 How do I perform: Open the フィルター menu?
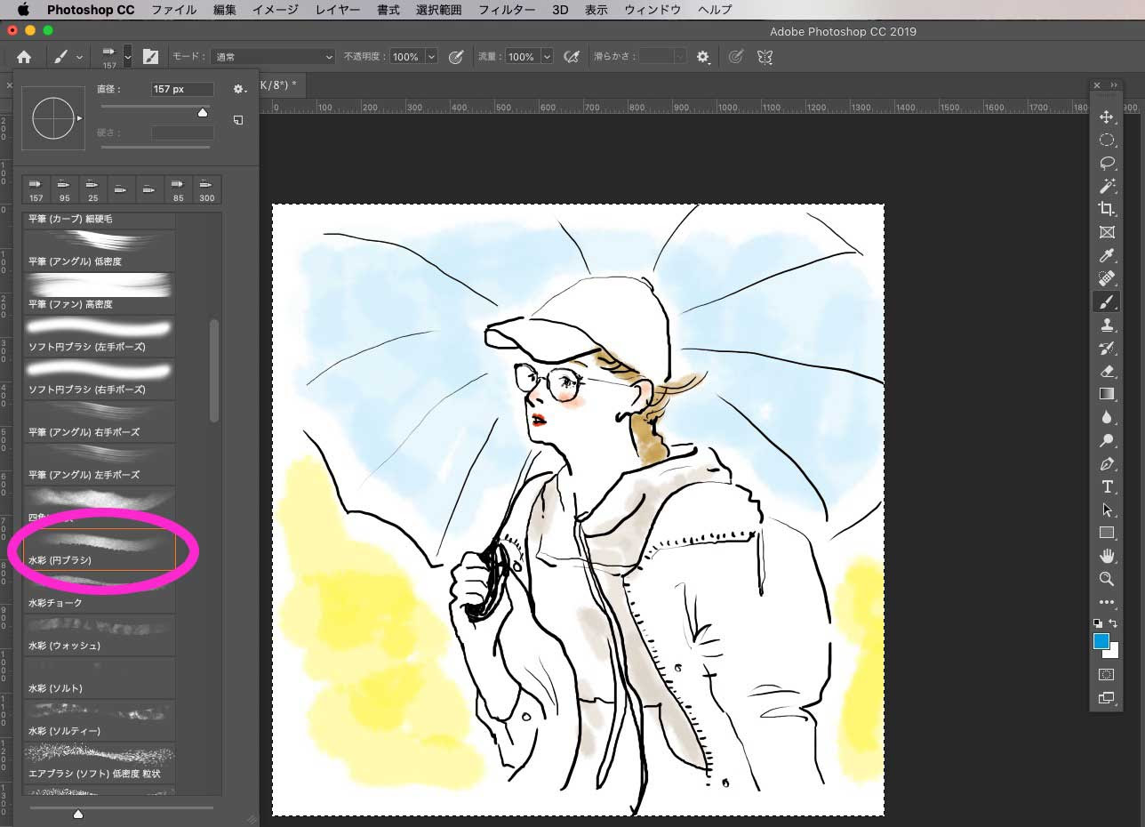click(507, 10)
